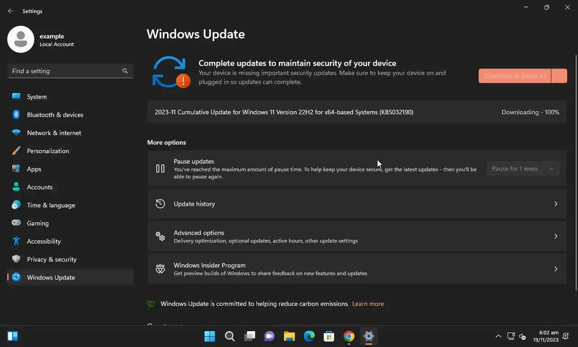Click the Accessibility figure icon
This screenshot has width=578, height=347.
16,241
